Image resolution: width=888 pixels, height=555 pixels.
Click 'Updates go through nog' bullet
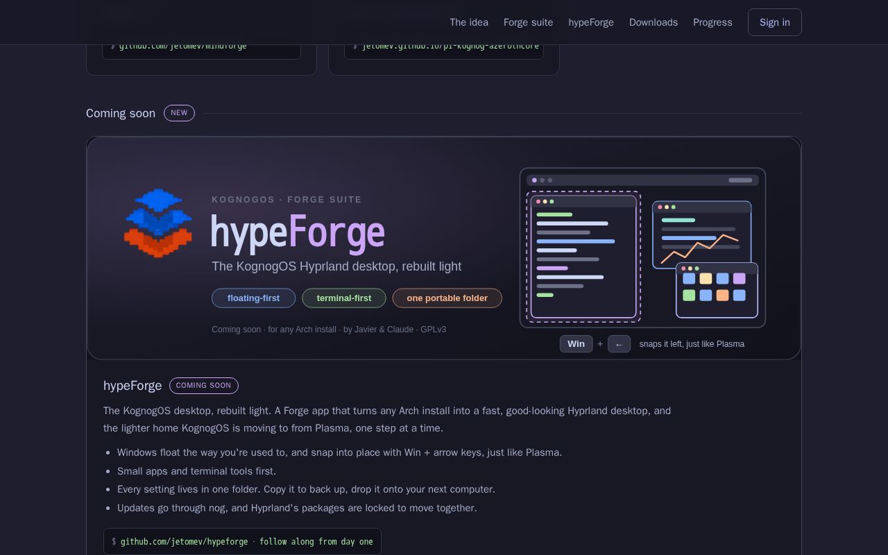click(297, 508)
